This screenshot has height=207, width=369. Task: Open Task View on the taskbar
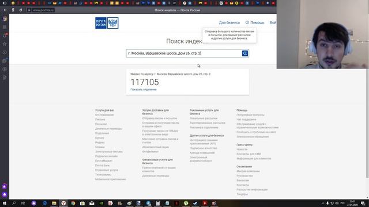tap(23, 203)
